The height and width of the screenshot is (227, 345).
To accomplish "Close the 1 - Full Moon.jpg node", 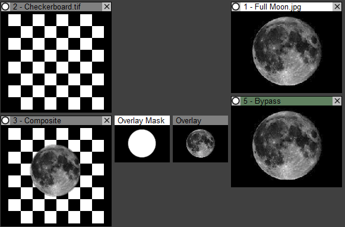I will point(337,7).
